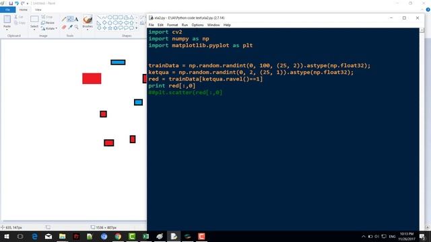Show hidden system tray icons chevron

(364, 236)
